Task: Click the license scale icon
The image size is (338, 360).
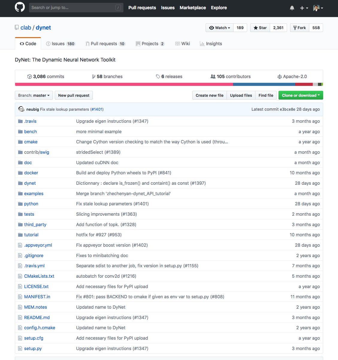Action: (279, 76)
